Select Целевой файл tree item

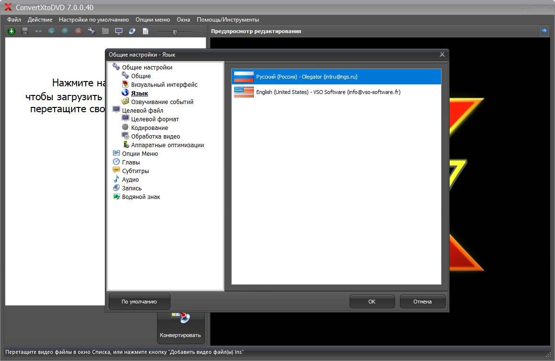(143, 111)
